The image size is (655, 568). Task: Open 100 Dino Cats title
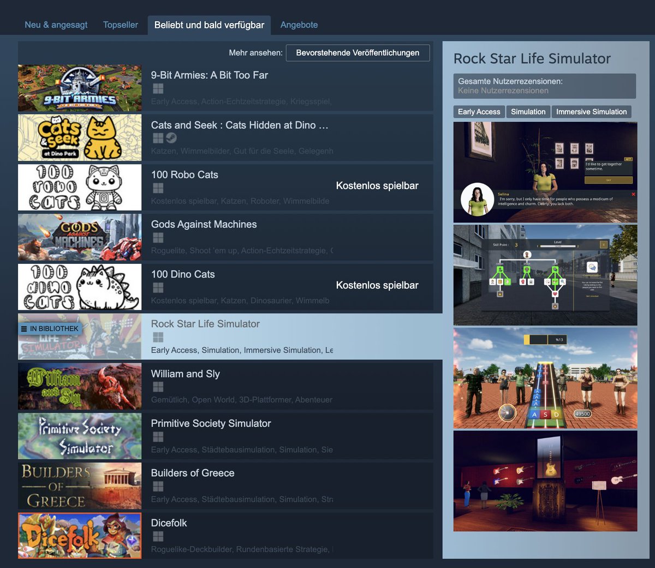point(183,274)
